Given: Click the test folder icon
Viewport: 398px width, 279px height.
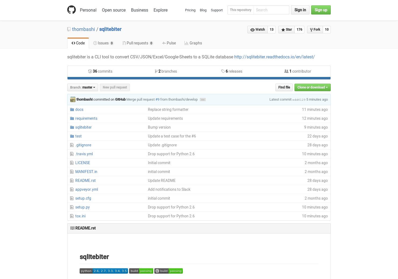Looking at the screenshot, I should click(x=72, y=136).
